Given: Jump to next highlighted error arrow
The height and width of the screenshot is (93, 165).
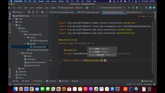Looking at the screenshot, I should tap(152, 16).
